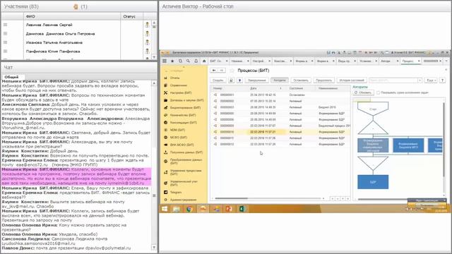Click the БДР block in the diagram

coord(373,182)
